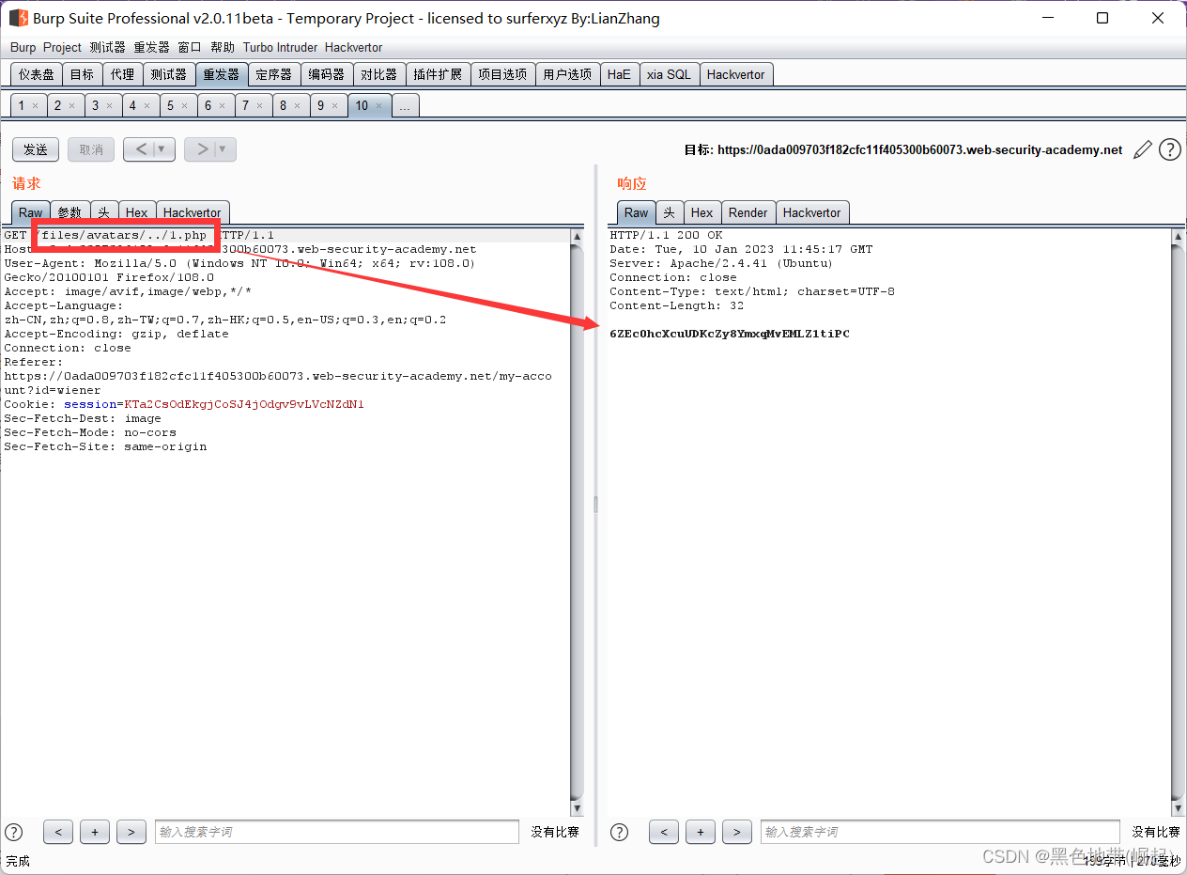Open request Hackvertor tab
This screenshot has width=1187, height=875.
193,212
